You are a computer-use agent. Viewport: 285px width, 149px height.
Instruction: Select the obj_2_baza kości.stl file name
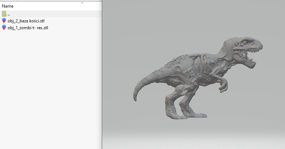point(26,21)
